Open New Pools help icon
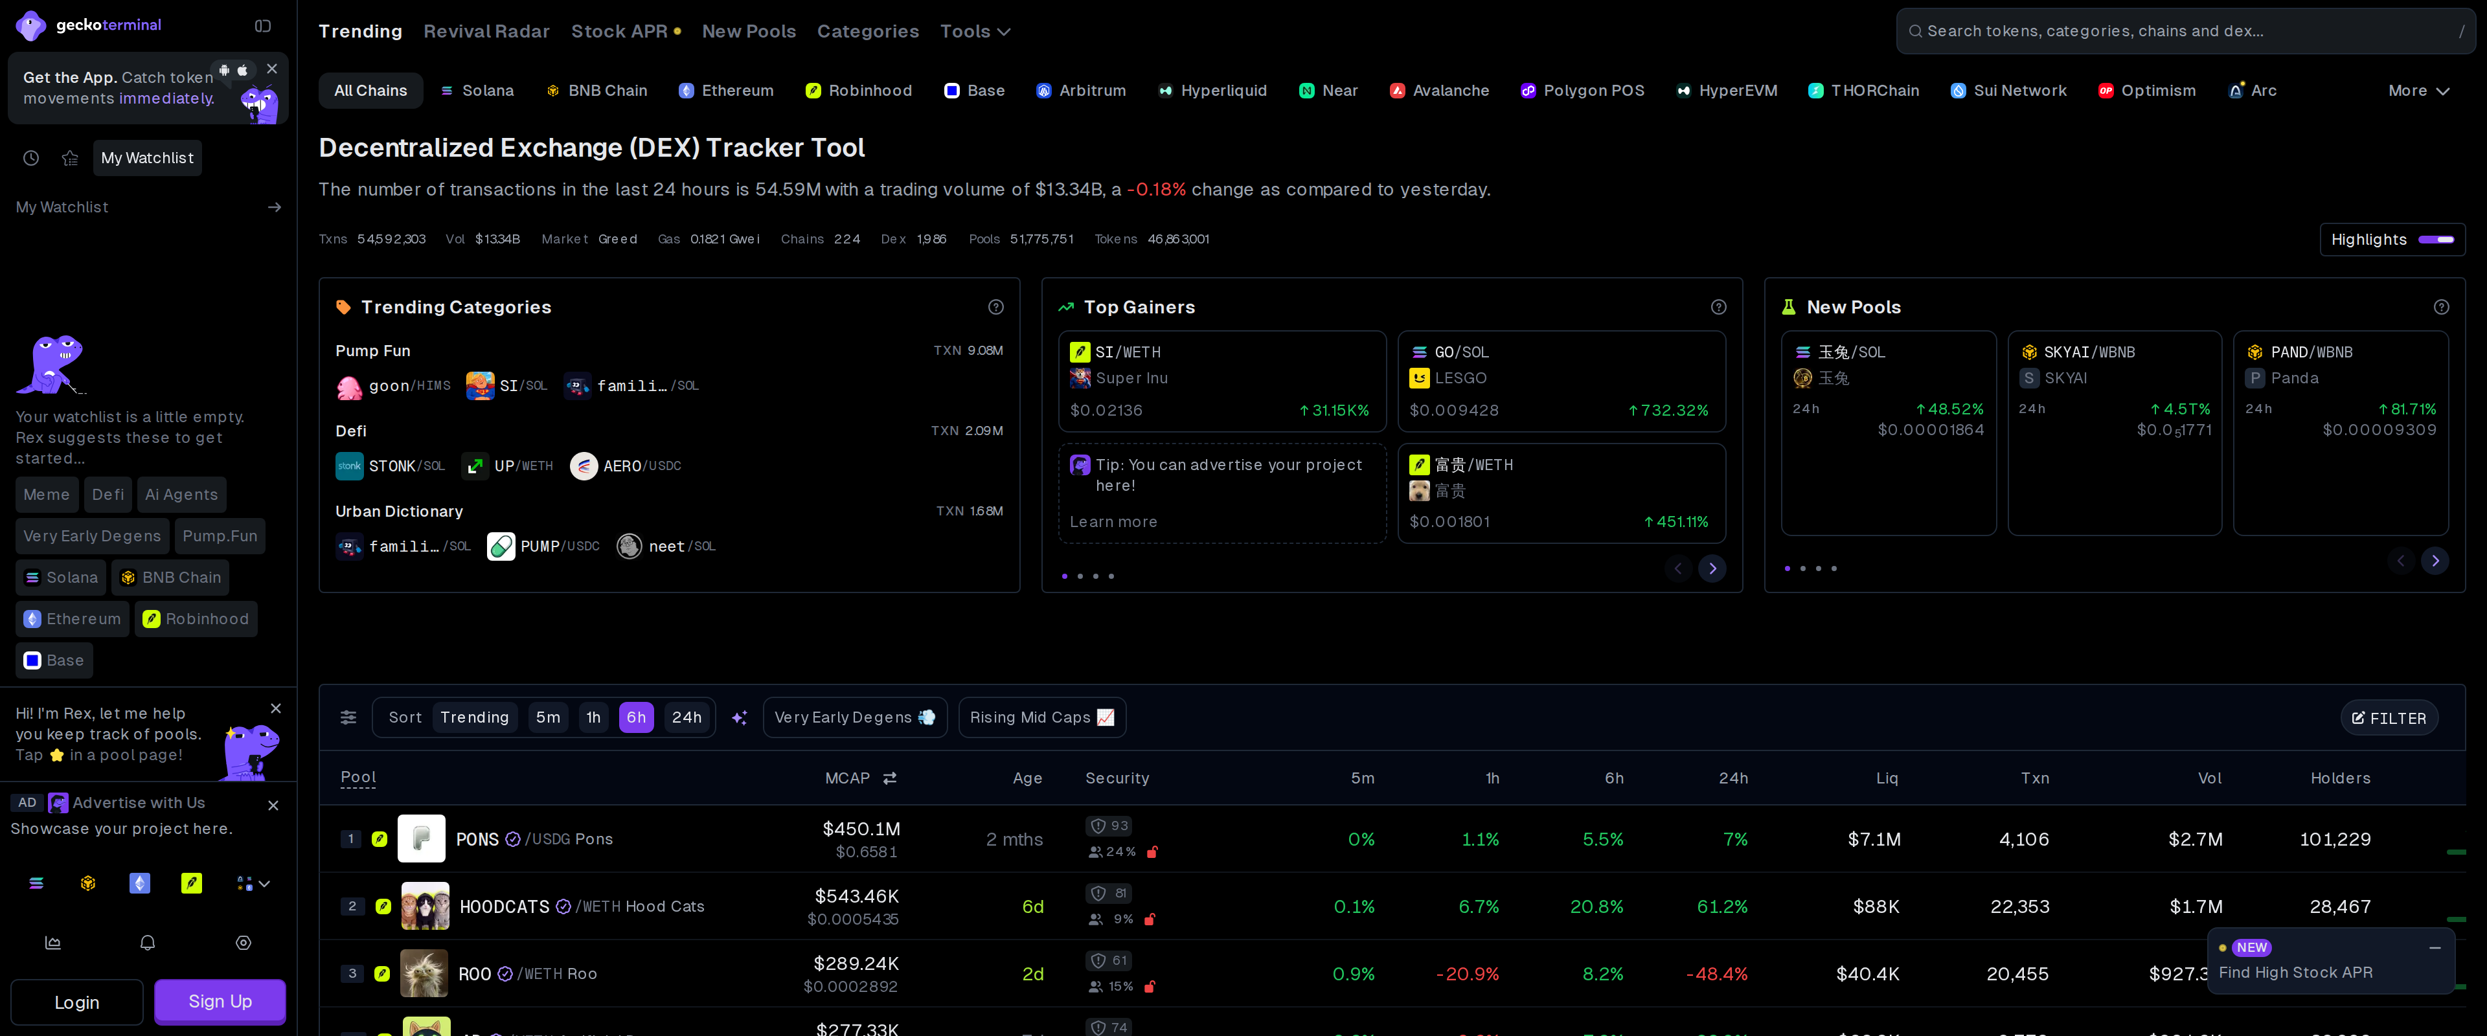Image resolution: width=2487 pixels, height=1036 pixels. pos(2442,306)
